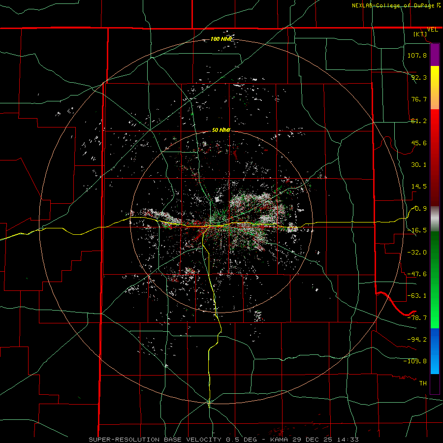
Task: Click the VEL legend title
Action: [432, 30]
